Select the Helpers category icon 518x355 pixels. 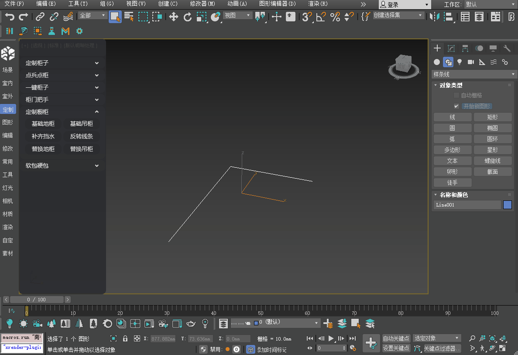482,62
